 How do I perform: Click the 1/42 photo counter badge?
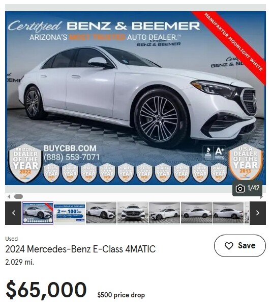[247, 188]
